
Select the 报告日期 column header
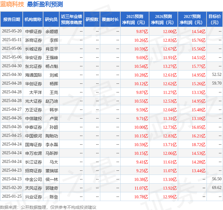[11, 19]
